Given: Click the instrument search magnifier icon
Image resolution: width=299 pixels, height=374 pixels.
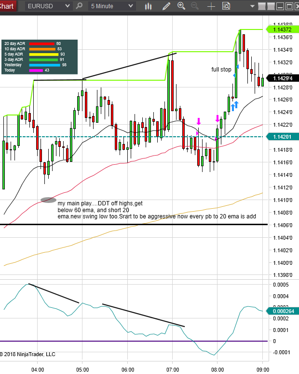Looking at the screenshot, I should tap(79, 6).
